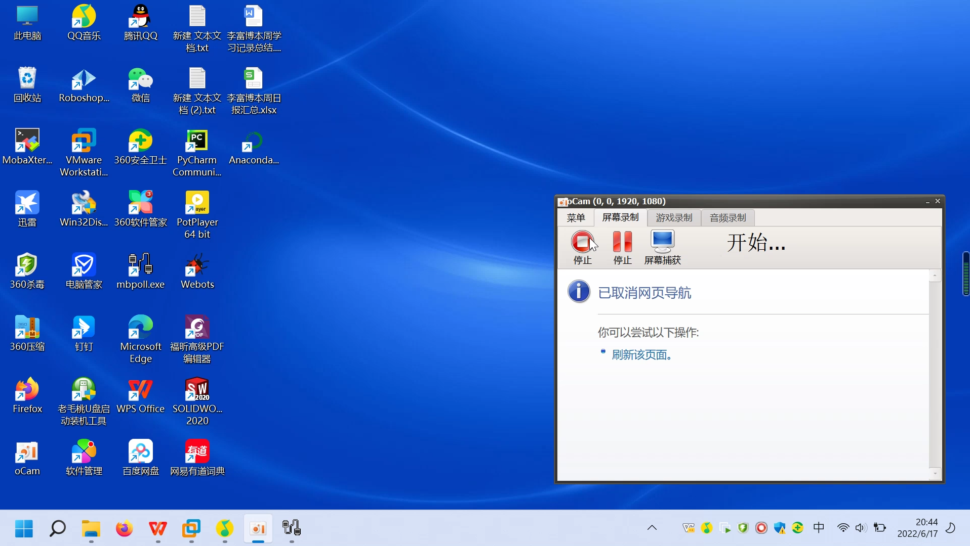The width and height of the screenshot is (970, 546).
Task: Click the stop recording icon in oCam
Action: click(583, 242)
